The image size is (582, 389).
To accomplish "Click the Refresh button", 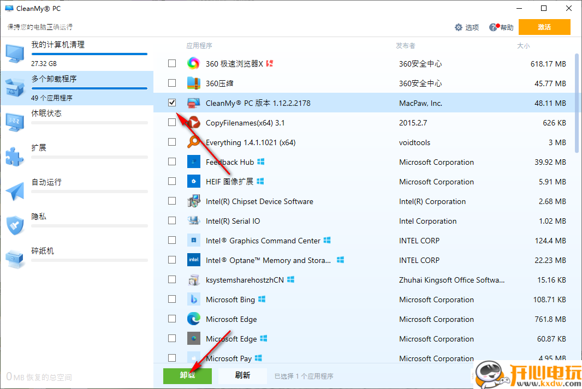I will point(242,375).
